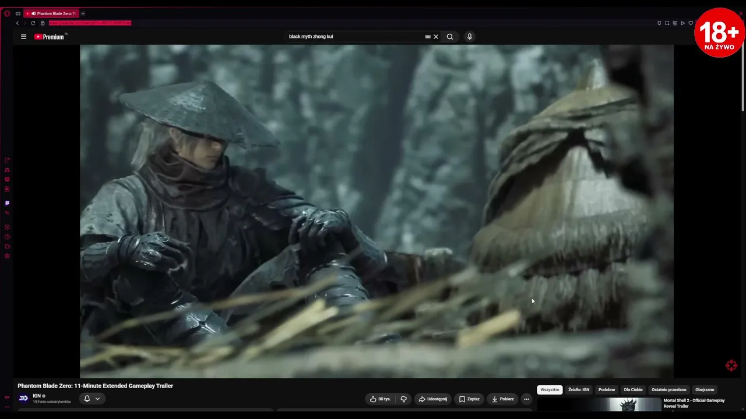
Task: Reload the current page
Action: click(x=33, y=23)
